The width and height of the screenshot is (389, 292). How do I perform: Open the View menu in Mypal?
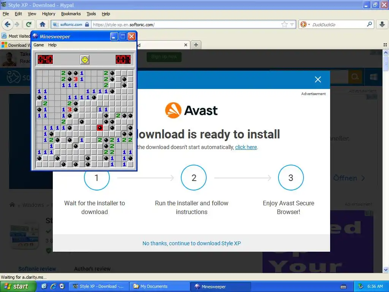coord(32,14)
